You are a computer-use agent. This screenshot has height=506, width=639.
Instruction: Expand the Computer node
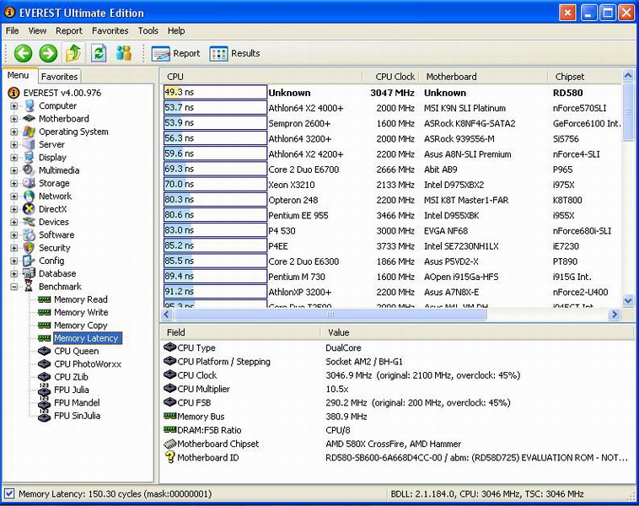pos(13,106)
